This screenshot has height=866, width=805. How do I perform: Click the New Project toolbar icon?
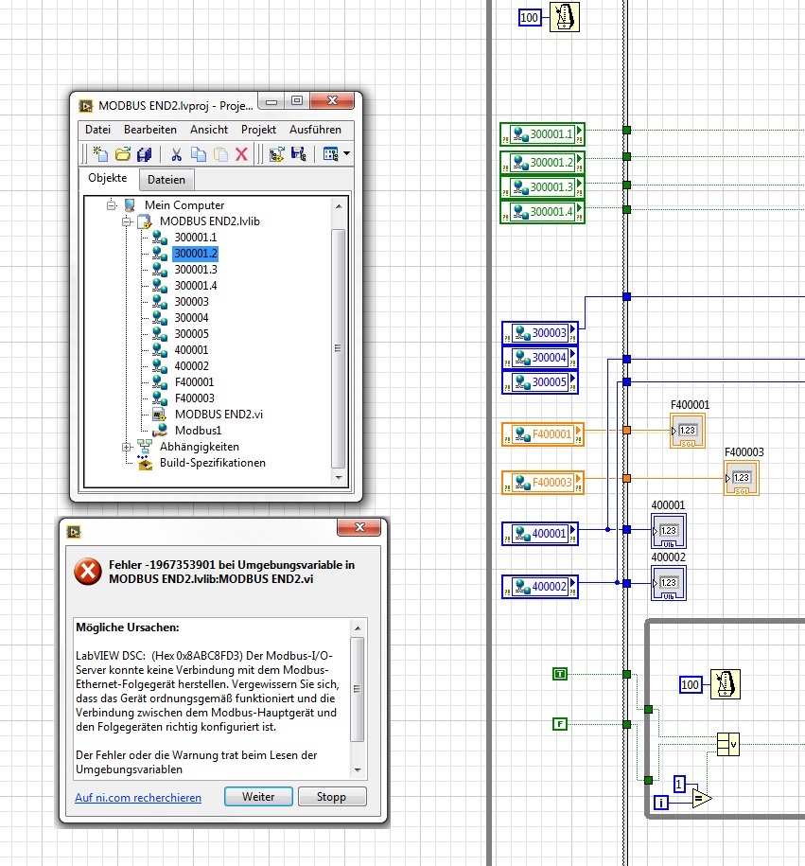(x=100, y=154)
